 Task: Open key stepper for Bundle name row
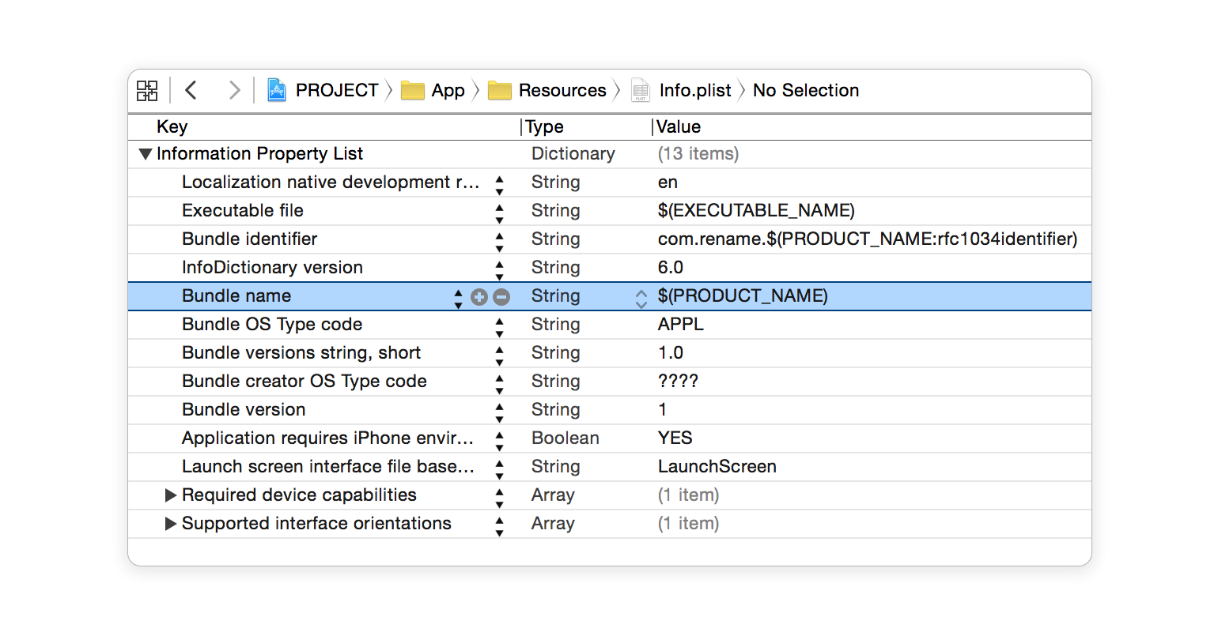point(458,299)
